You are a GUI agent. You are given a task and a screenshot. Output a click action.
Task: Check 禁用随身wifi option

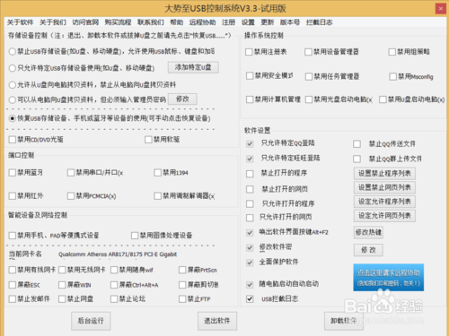(x=114, y=270)
